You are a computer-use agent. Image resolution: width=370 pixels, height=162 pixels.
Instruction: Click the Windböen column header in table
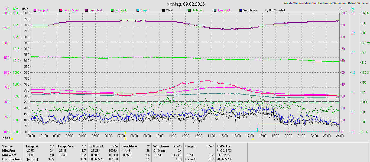[161, 146]
